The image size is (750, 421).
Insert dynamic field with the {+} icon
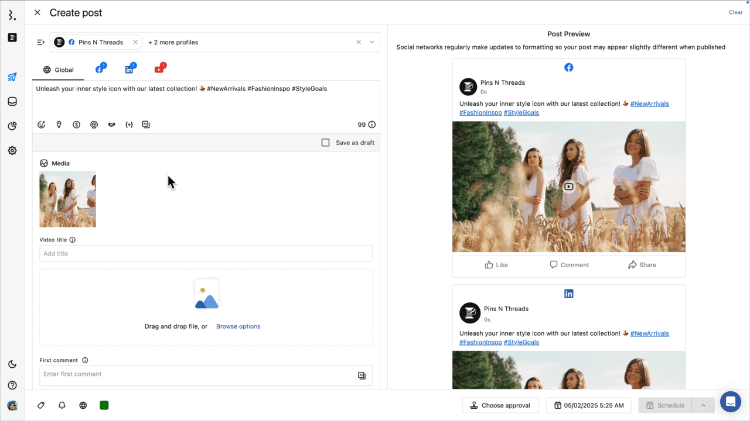(x=129, y=125)
